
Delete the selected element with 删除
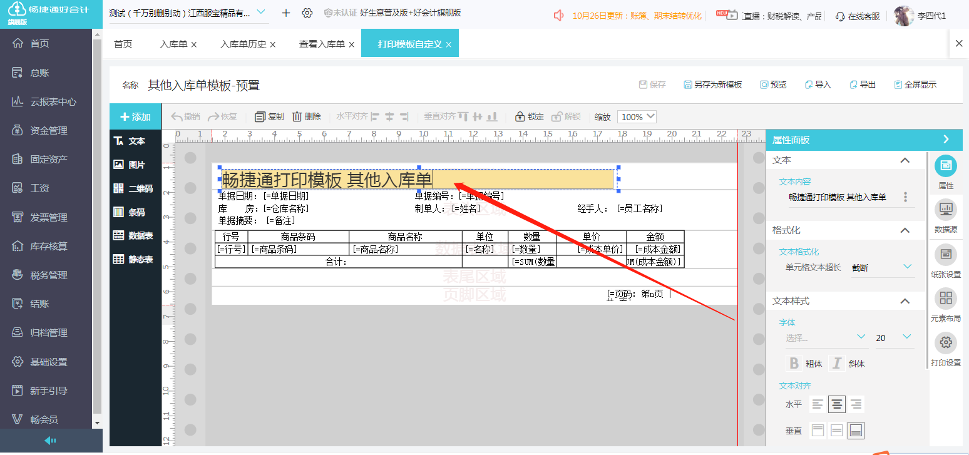307,116
